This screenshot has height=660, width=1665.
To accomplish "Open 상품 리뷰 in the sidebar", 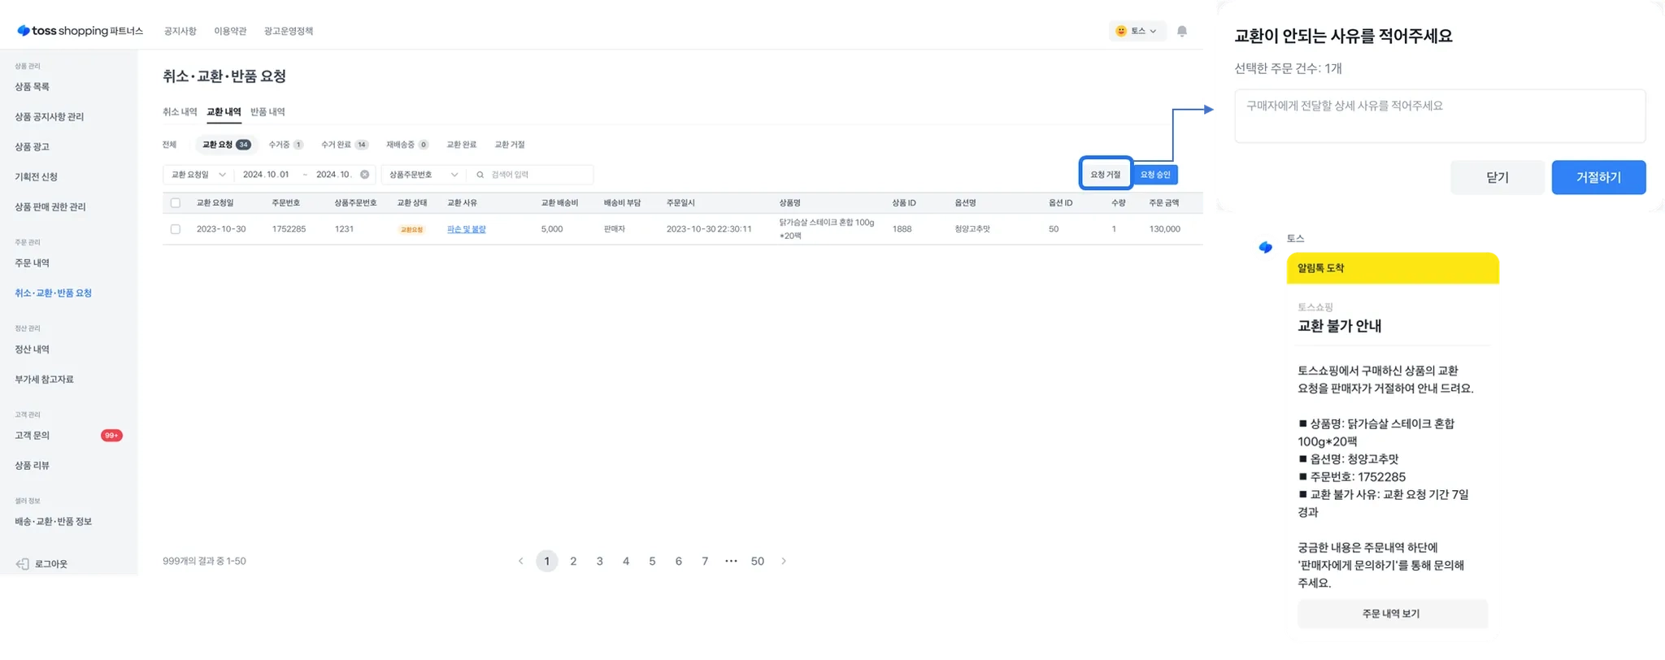I will [32, 466].
